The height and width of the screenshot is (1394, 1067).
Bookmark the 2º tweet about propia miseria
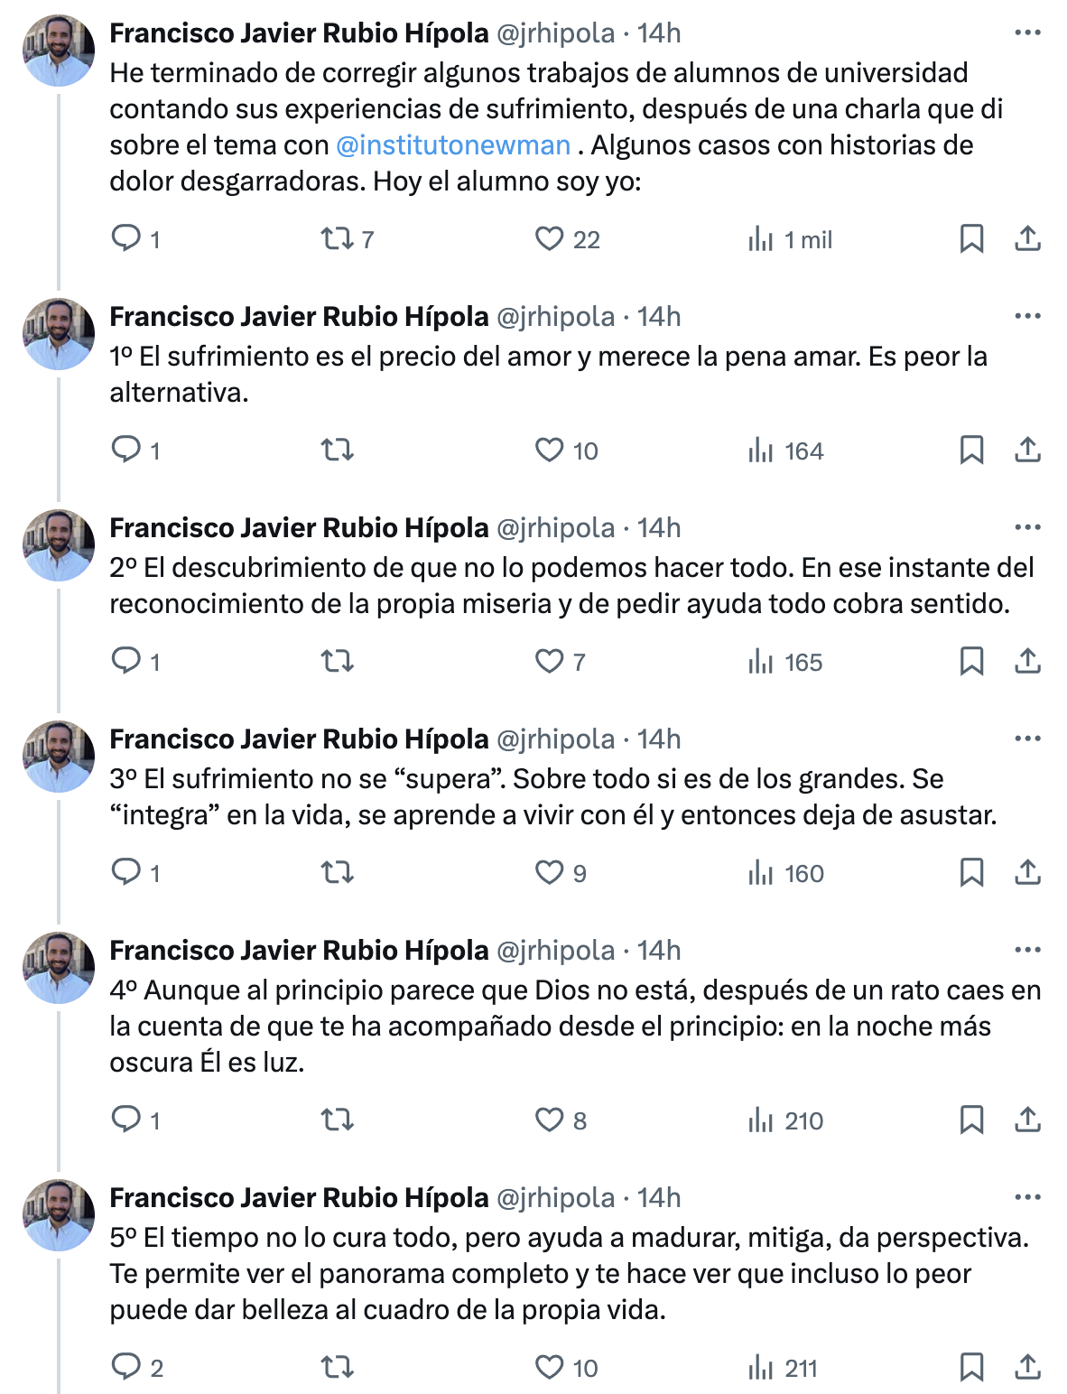[x=971, y=661]
